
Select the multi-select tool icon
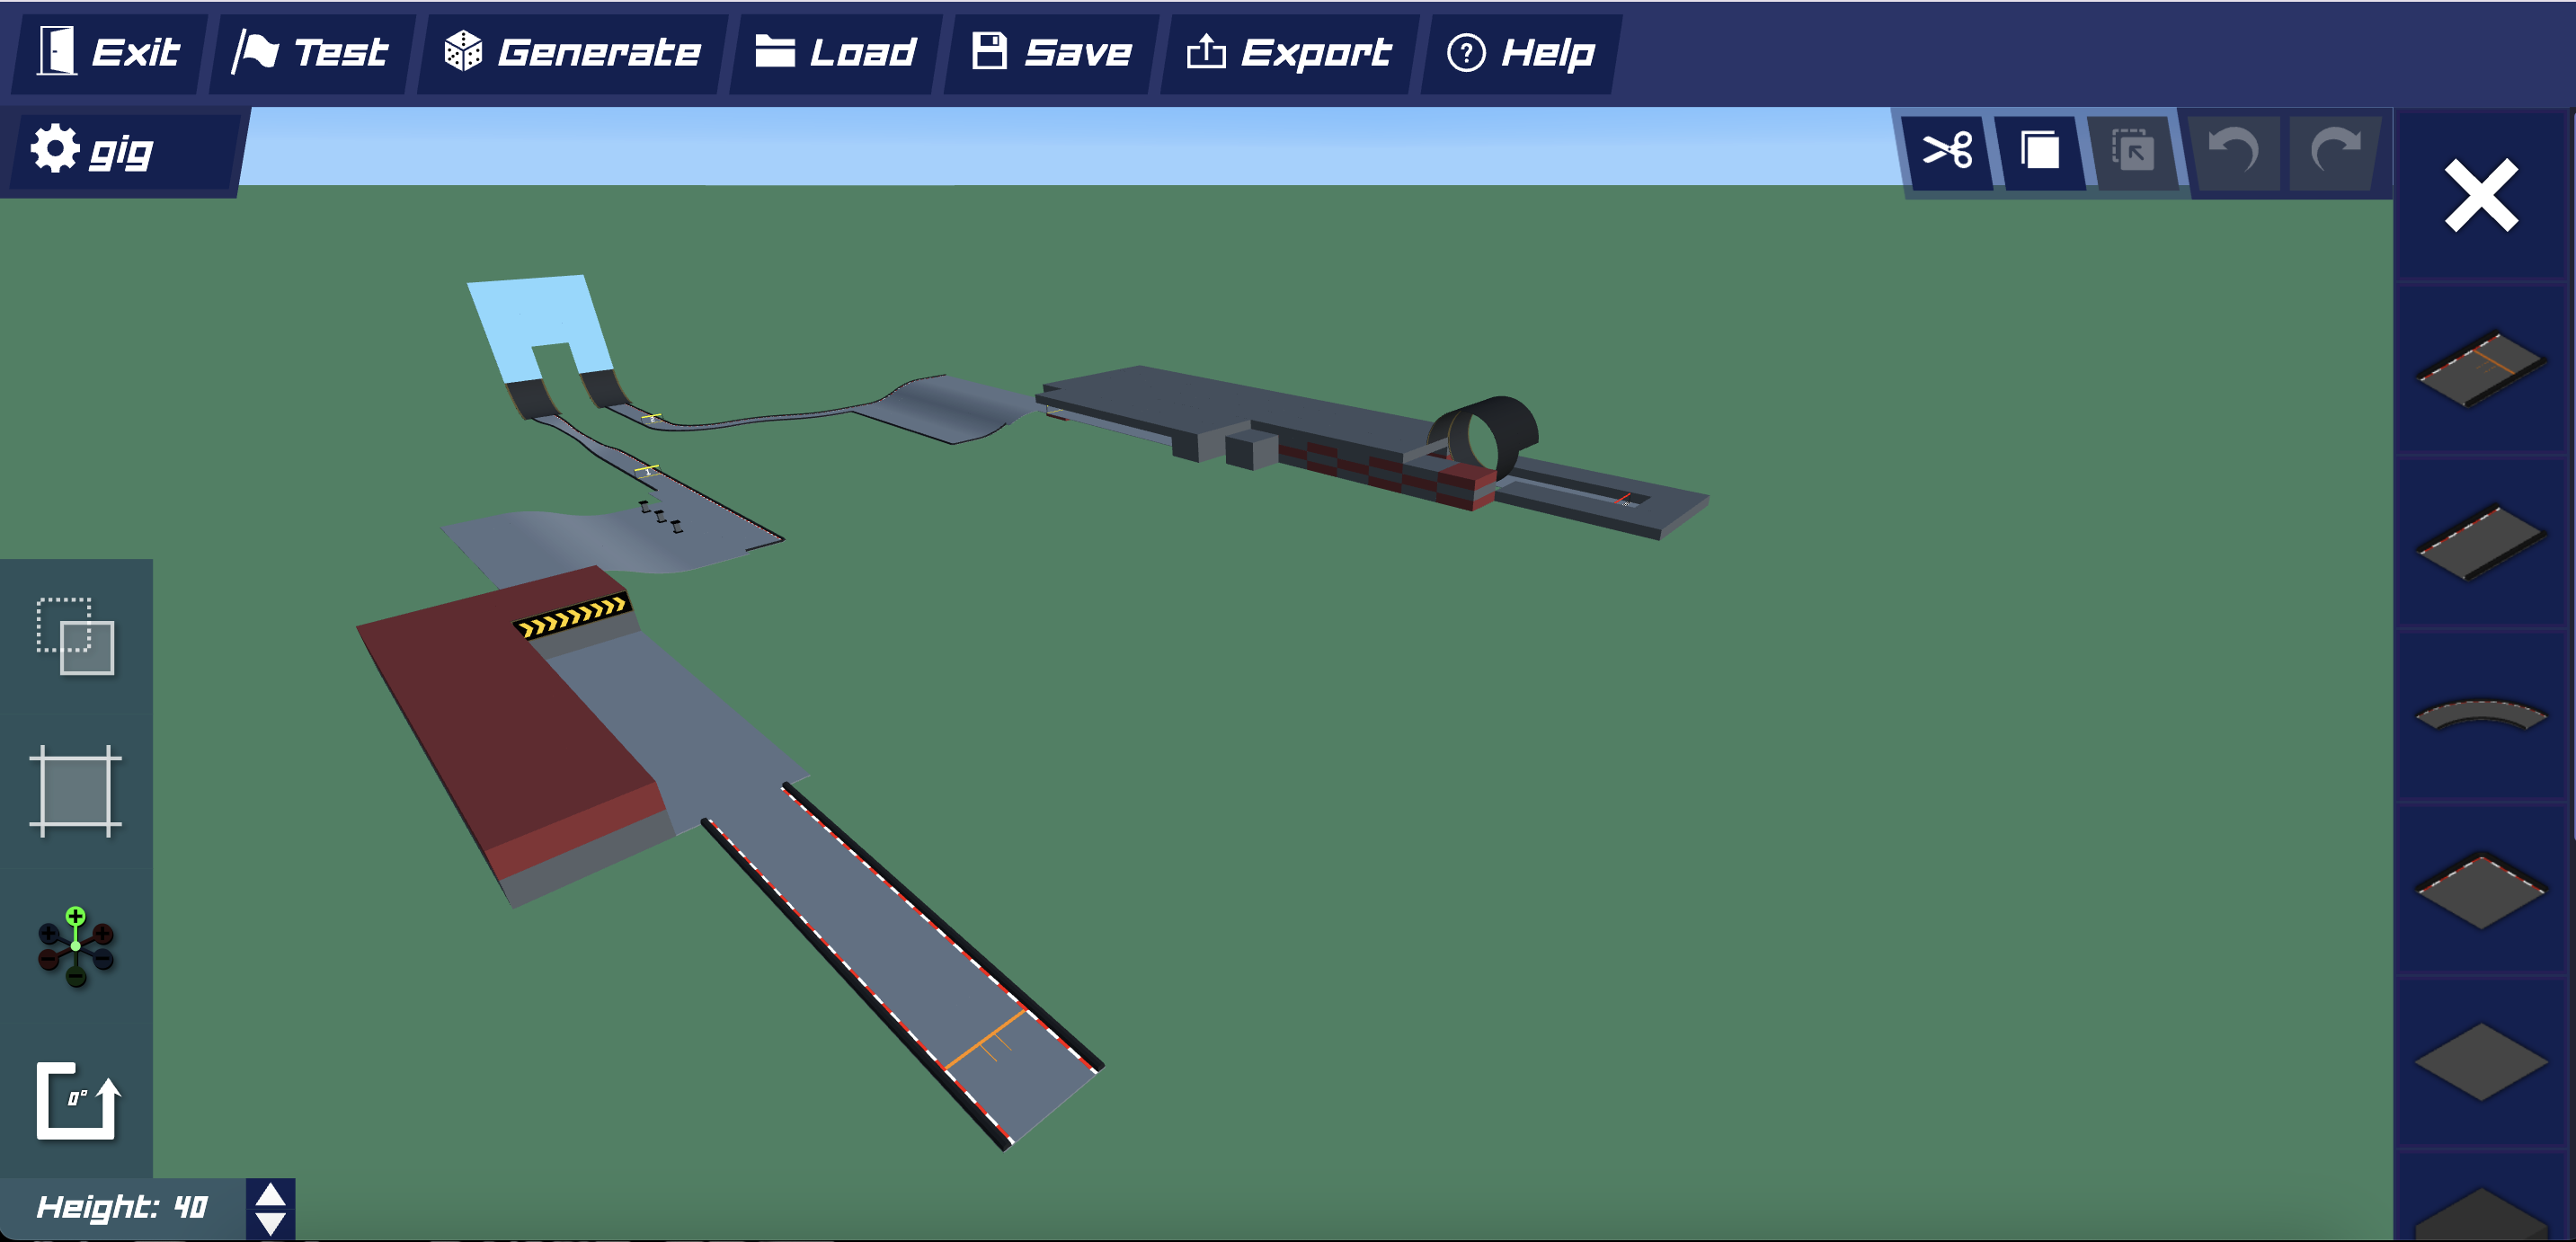click(x=76, y=637)
